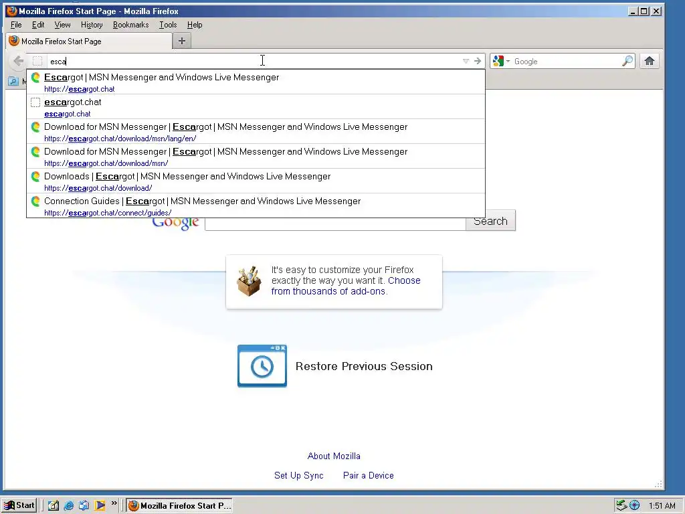Image resolution: width=685 pixels, height=514 pixels.
Task: Click the blue round system tray icon
Action: 634,505
